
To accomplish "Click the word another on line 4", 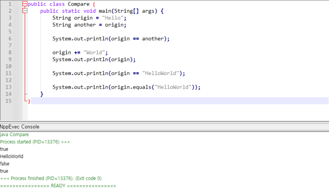I will [85, 25].
